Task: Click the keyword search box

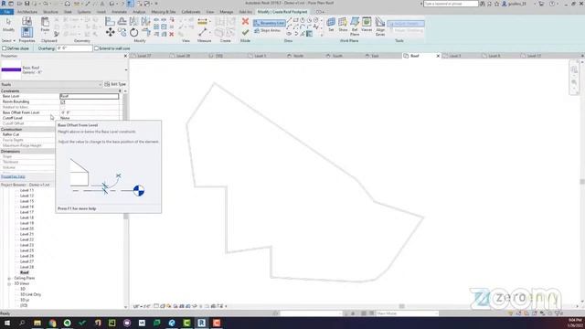Action: [451, 4]
